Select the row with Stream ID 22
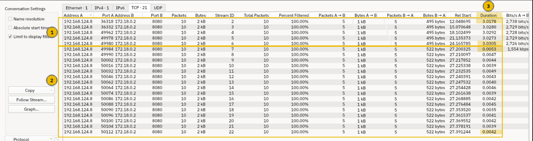The width and height of the screenshot is (533, 141). click(296, 132)
